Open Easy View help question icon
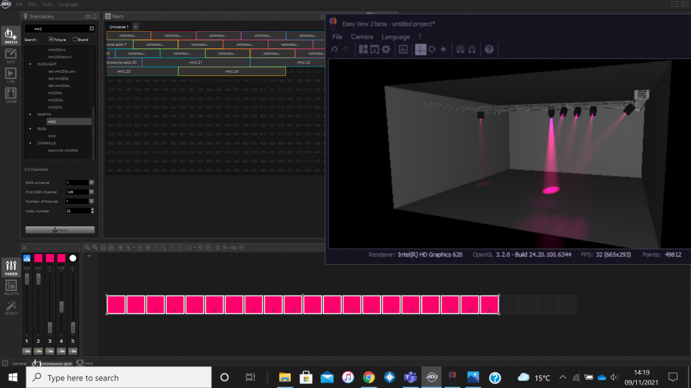The width and height of the screenshot is (691, 388). coord(489,49)
